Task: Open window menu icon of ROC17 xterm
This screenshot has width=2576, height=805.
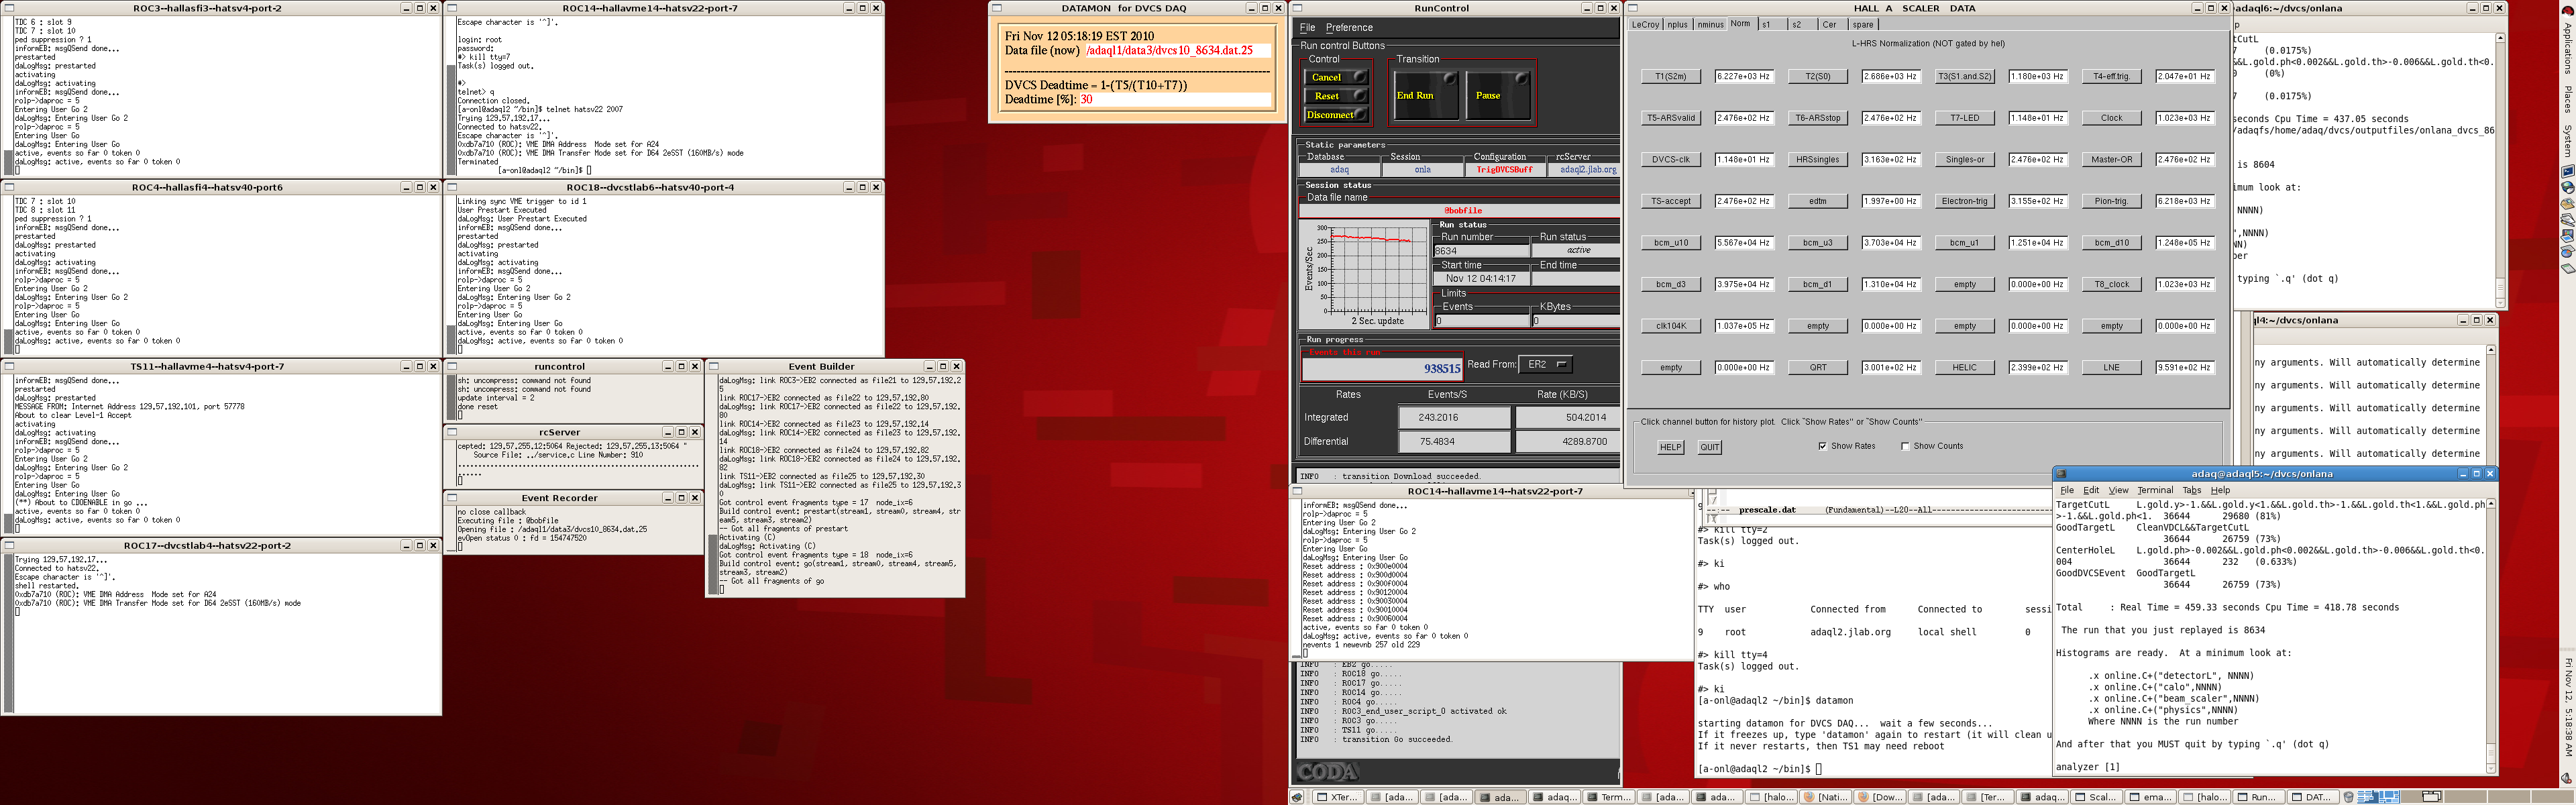Action: click(9, 546)
